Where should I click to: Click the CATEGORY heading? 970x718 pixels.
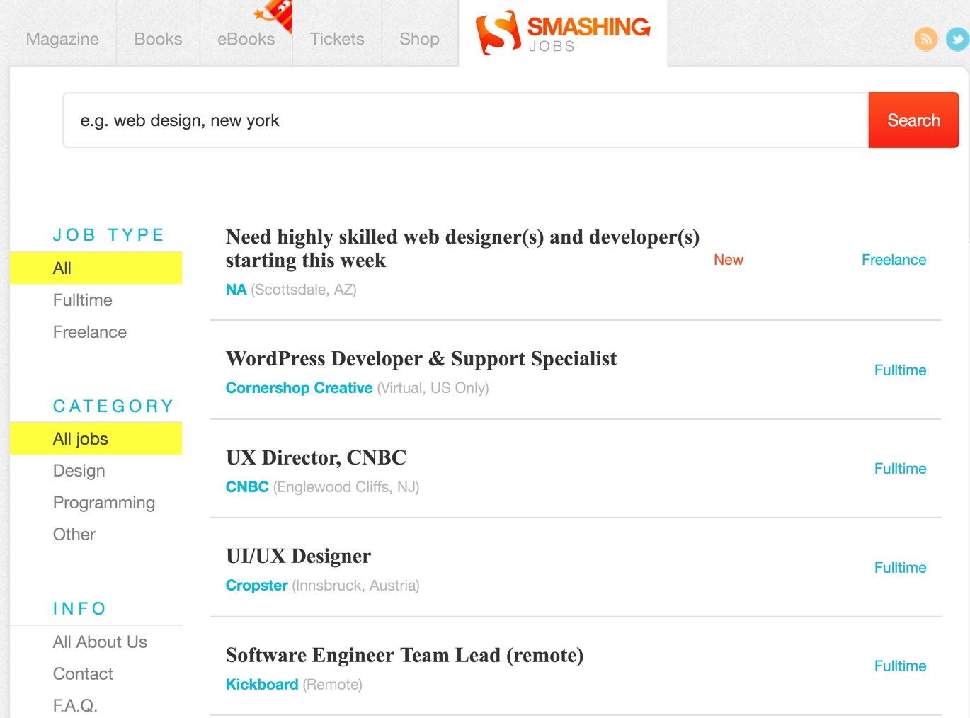click(113, 406)
